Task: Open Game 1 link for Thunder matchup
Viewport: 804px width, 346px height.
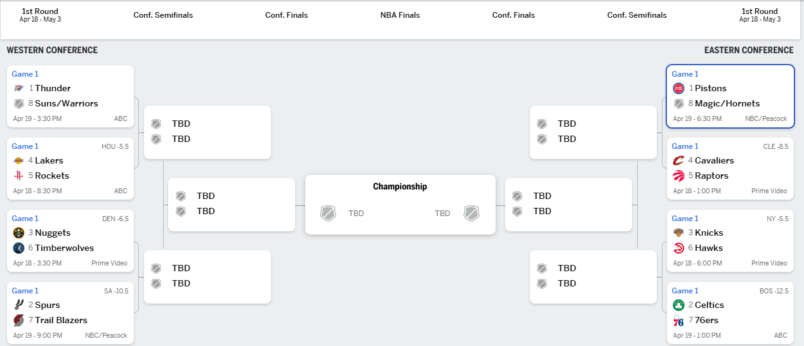Action: [25, 74]
